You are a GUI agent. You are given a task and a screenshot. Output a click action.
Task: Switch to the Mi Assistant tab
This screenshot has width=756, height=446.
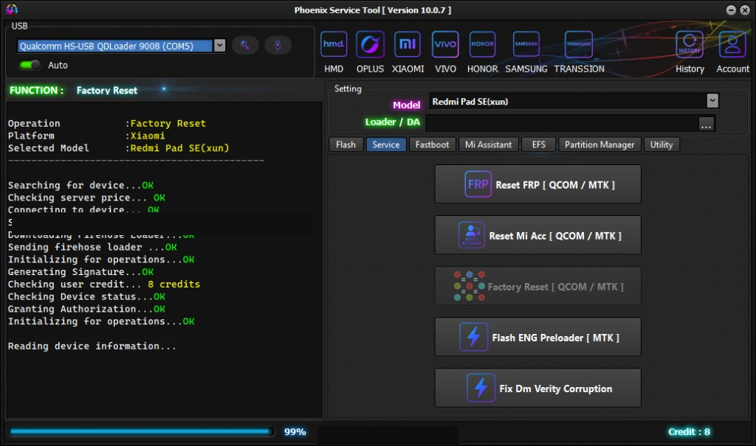tap(489, 144)
